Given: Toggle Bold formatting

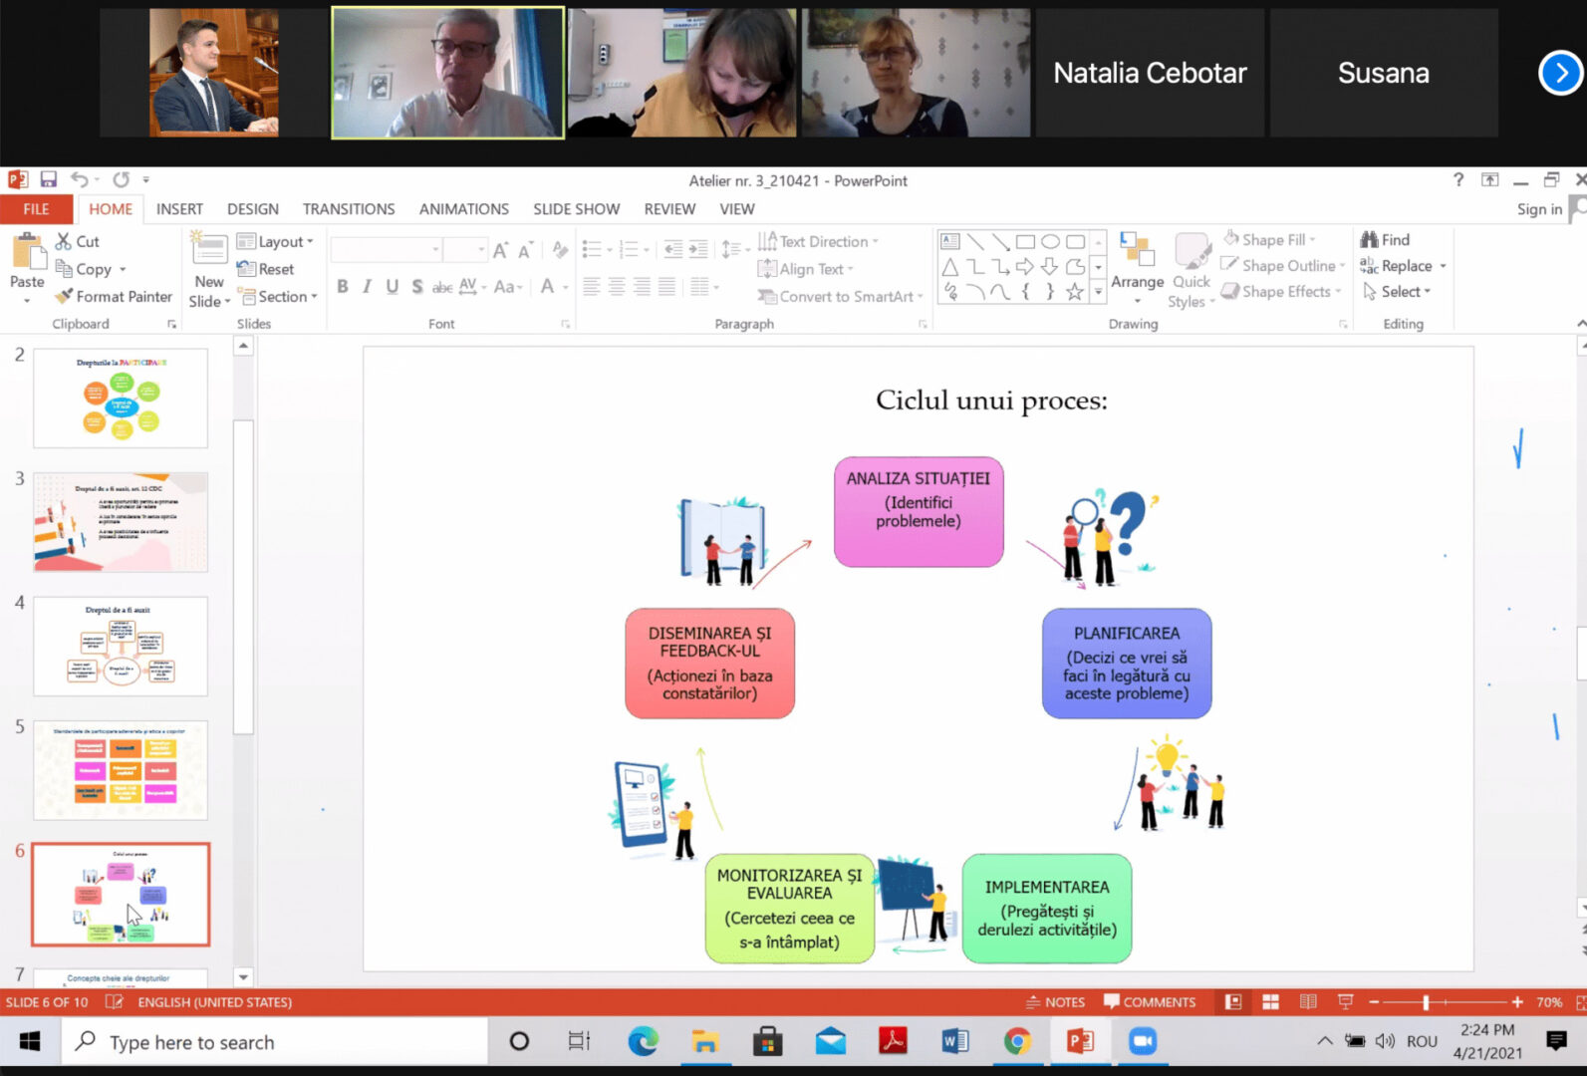Looking at the screenshot, I should (342, 287).
